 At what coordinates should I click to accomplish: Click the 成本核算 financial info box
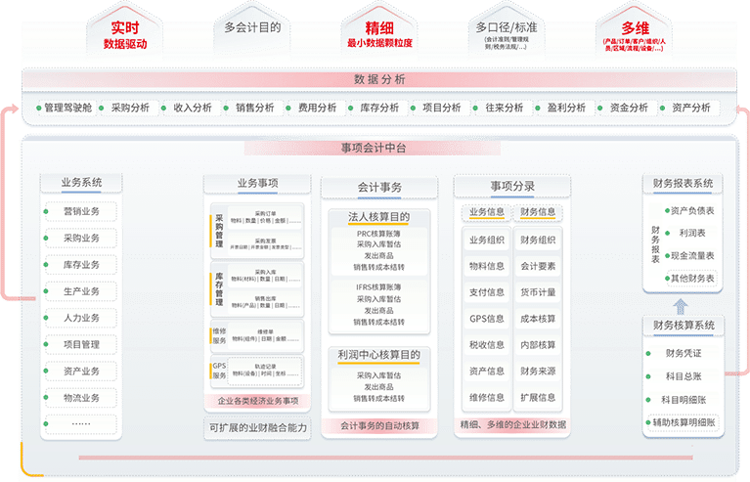(x=538, y=319)
